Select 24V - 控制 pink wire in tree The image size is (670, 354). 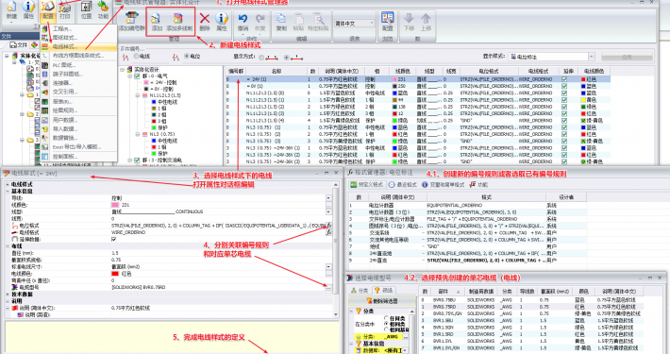[x=159, y=82]
